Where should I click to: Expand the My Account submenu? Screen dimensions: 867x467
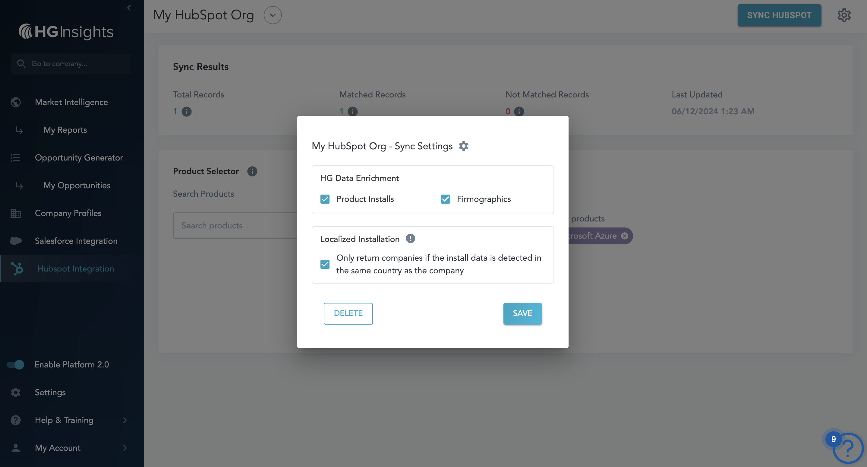point(125,448)
